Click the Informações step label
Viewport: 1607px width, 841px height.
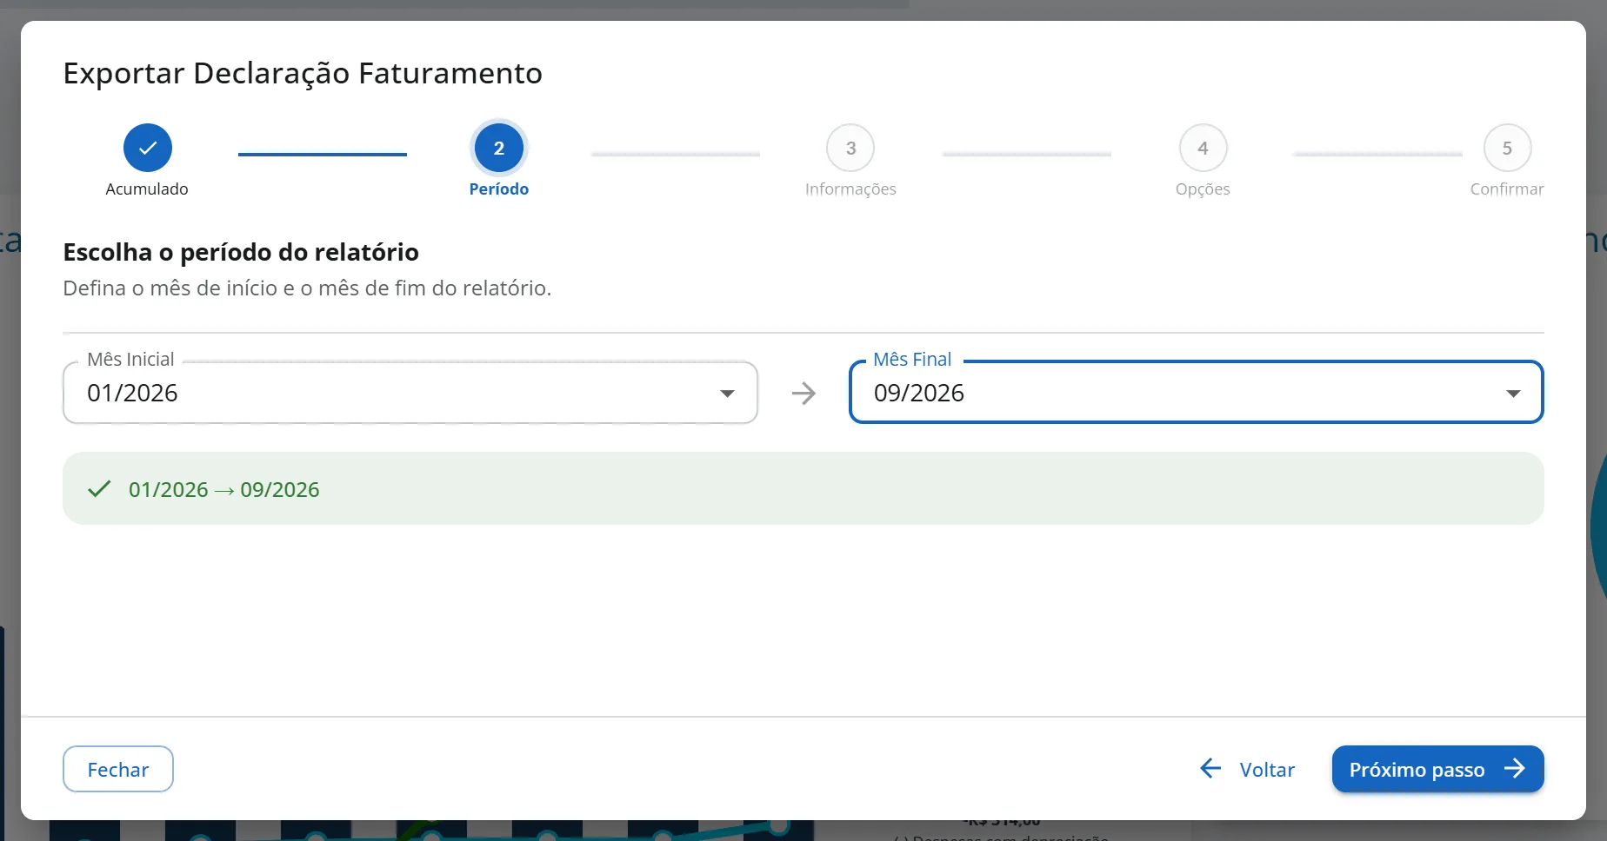[x=850, y=189]
